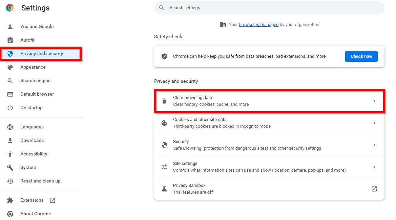Click the flask icon next to Privacy Sandbox

(x=164, y=189)
